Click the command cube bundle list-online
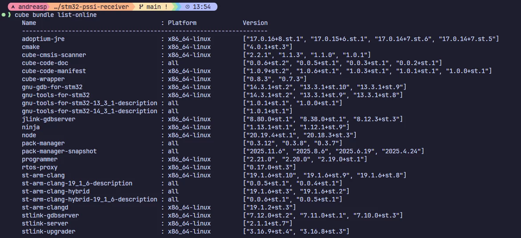521x238 pixels. click(56, 15)
